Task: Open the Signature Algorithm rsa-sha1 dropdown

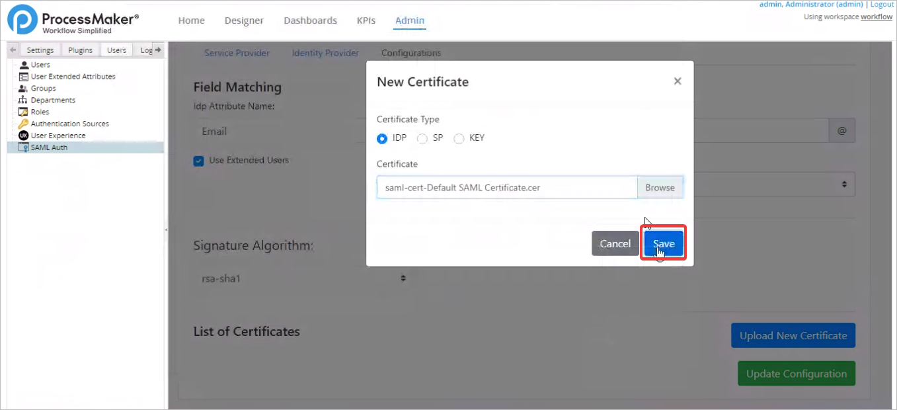Action: tap(301, 278)
